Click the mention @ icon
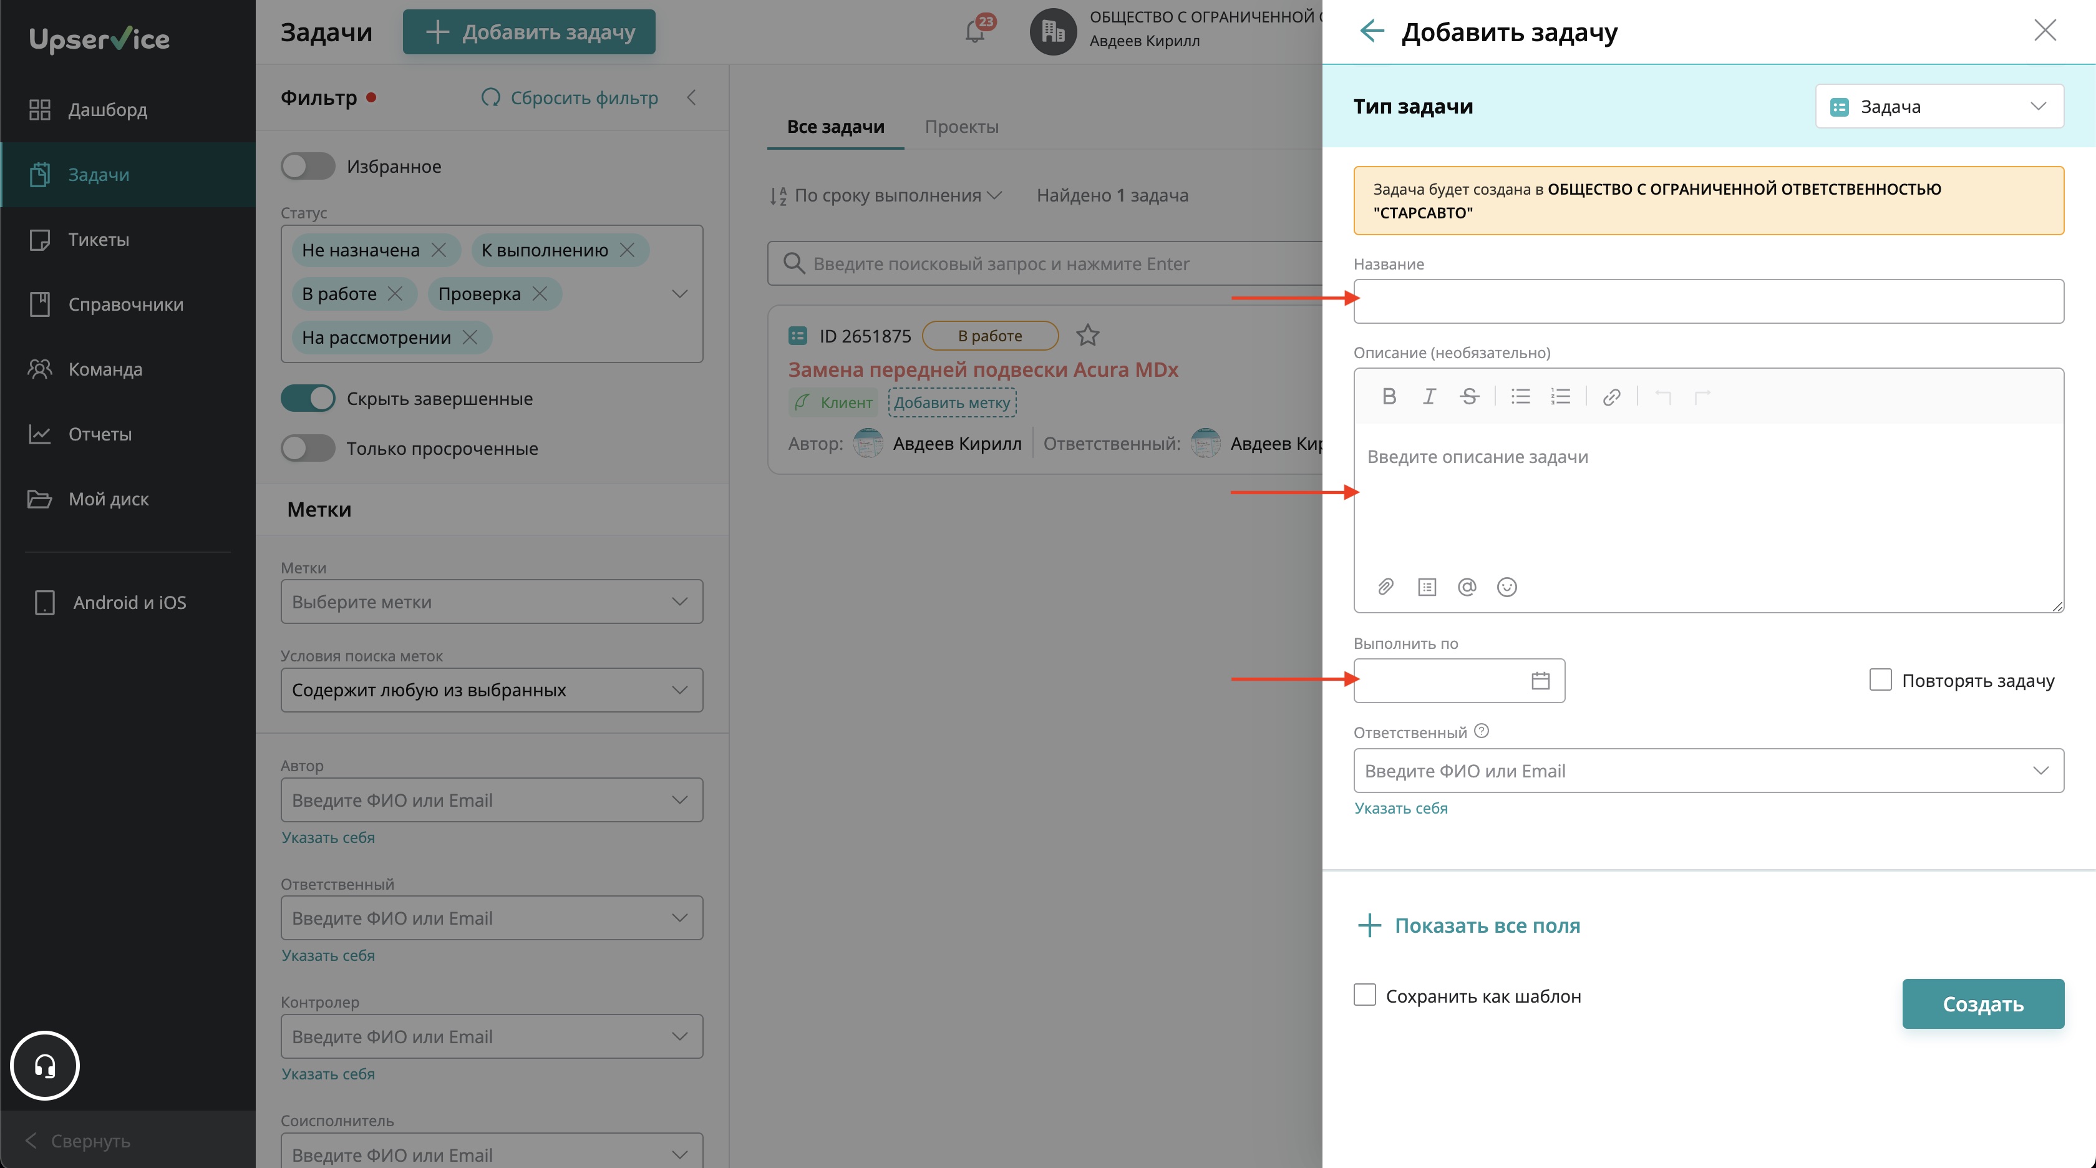Image resolution: width=2096 pixels, height=1168 pixels. pyautogui.click(x=1466, y=587)
